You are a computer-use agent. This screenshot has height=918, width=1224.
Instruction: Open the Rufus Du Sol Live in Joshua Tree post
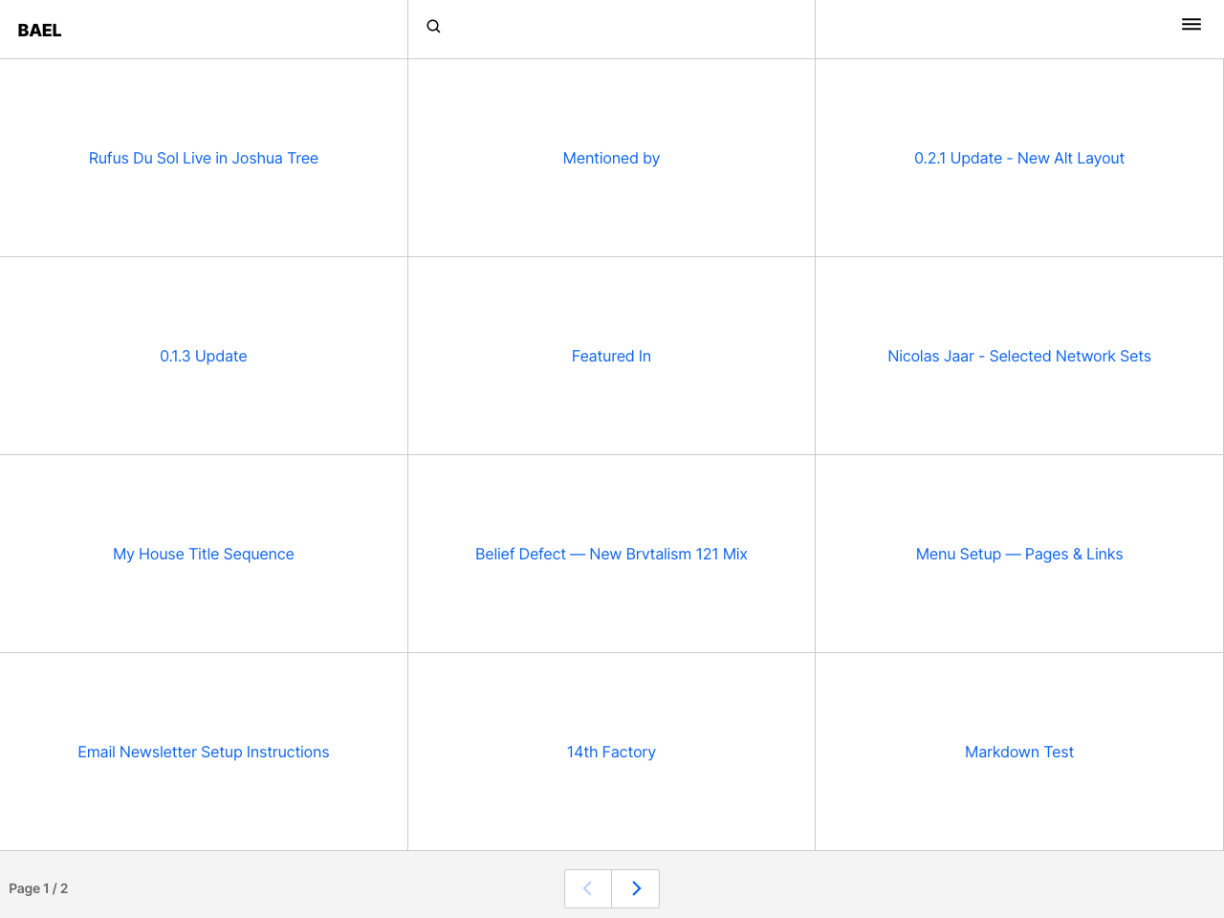point(203,158)
